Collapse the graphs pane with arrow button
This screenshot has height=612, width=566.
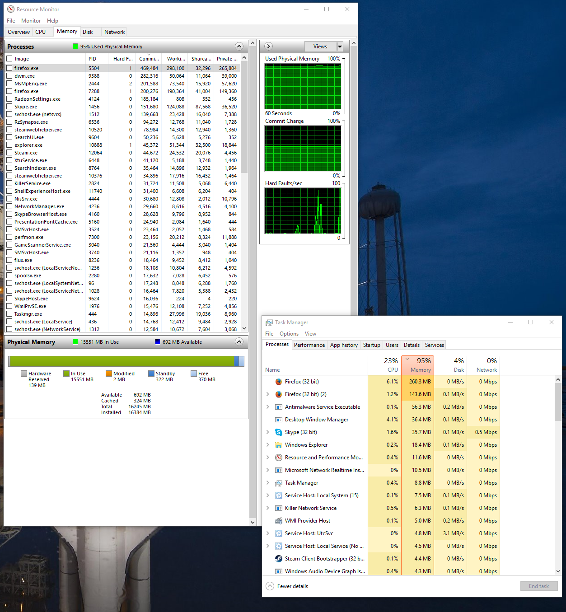(268, 46)
